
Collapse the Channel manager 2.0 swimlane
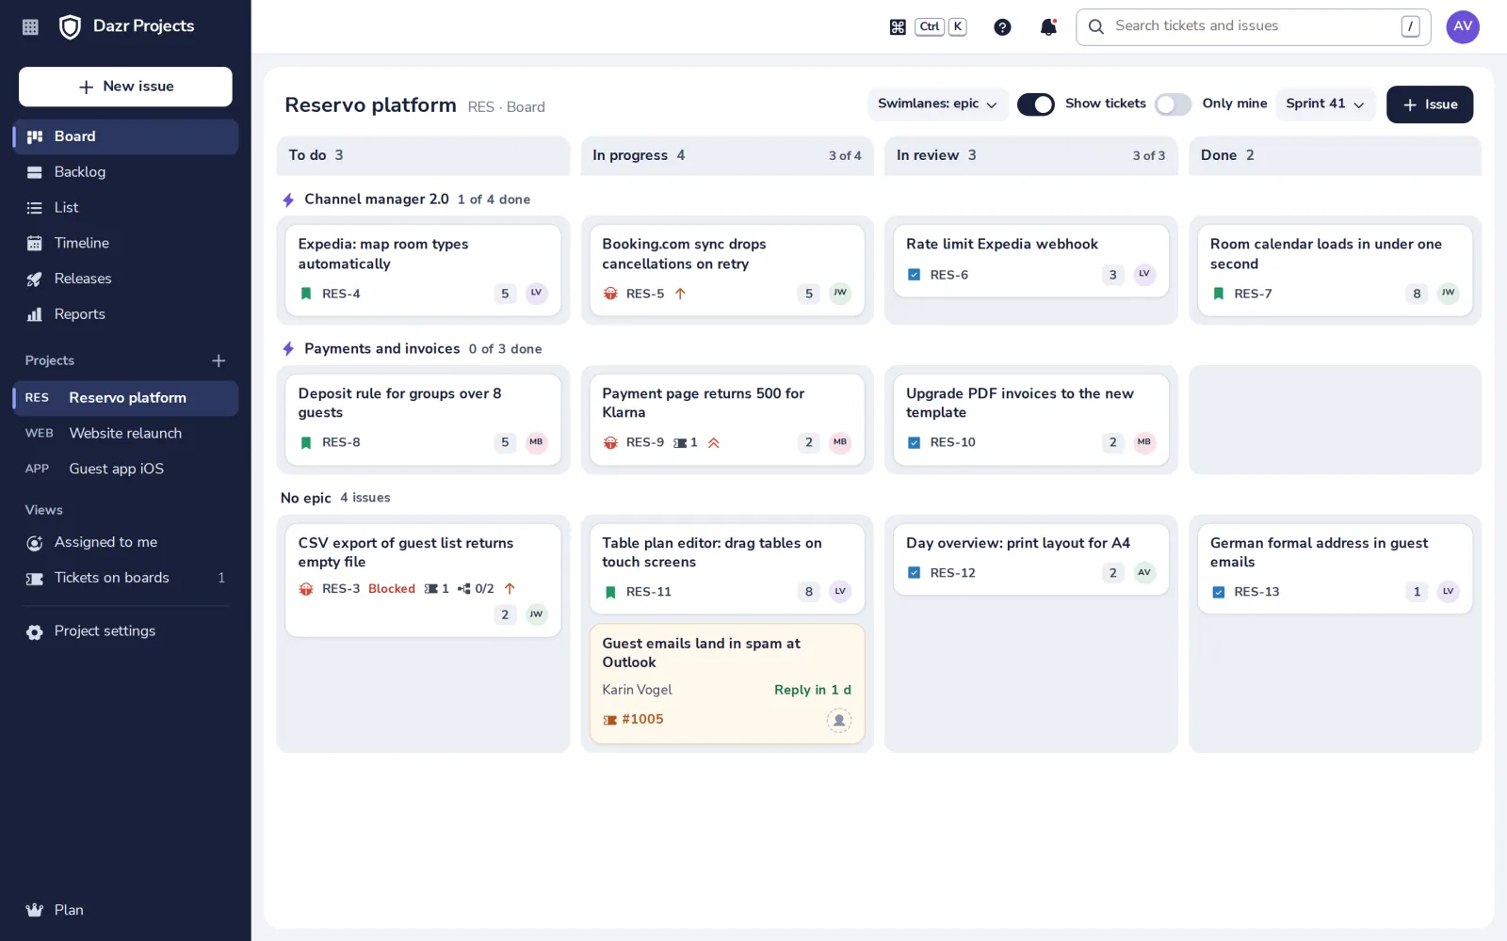(x=406, y=199)
